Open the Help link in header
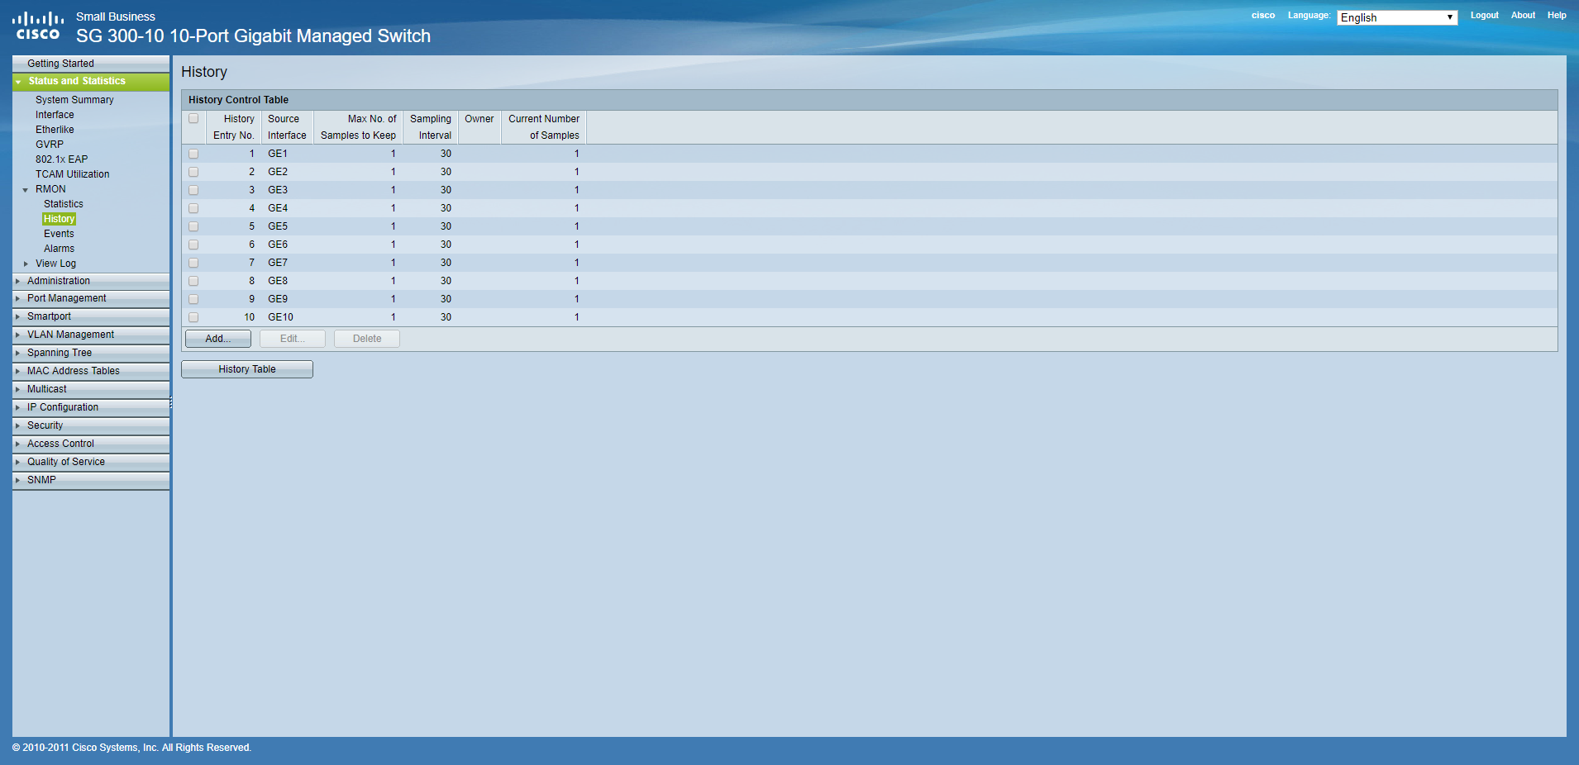The image size is (1579, 765). [1557, 16]
